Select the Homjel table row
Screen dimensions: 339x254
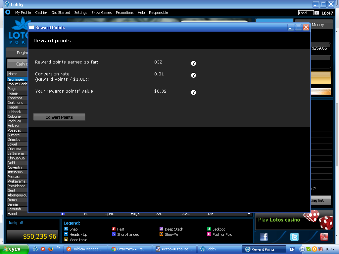[x=18, y=93]
